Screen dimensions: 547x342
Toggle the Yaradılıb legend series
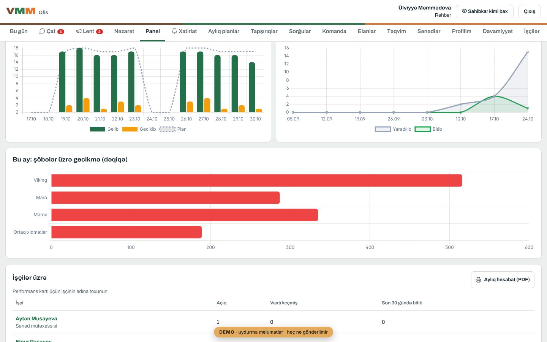pyautogui.click(x=393, y=129)
